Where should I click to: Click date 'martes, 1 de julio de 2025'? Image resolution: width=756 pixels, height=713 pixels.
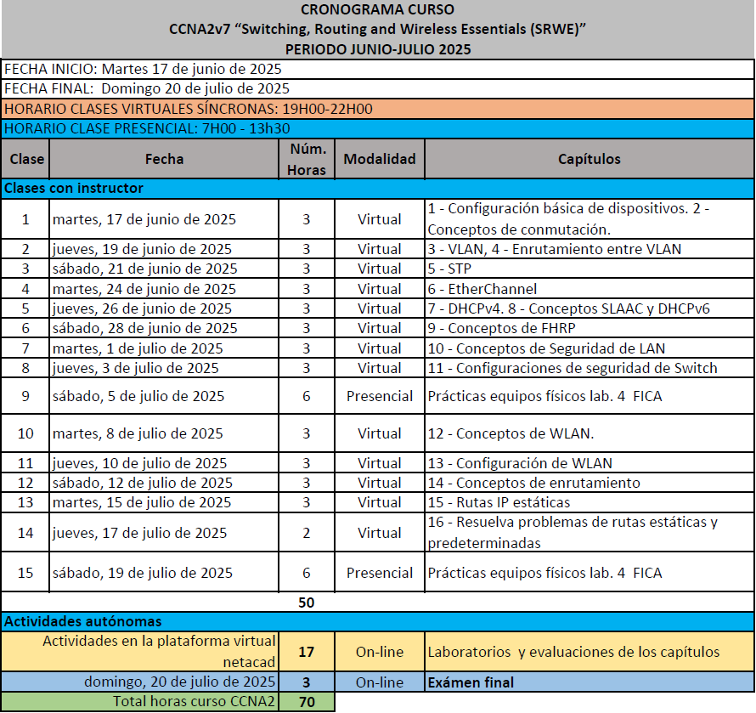pyautogui.click(x=138, y=348)
